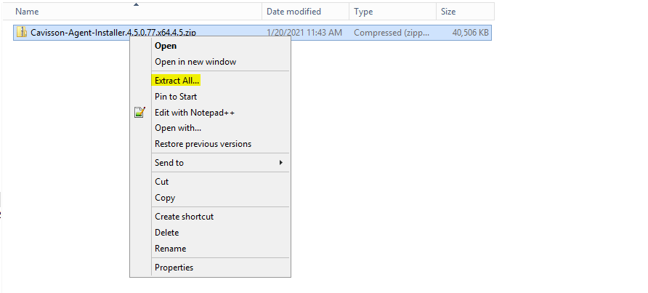The width and height of the screenshot is (648, 293).
Task: Select Restore previous versions
Action: (x=203, y=144)
